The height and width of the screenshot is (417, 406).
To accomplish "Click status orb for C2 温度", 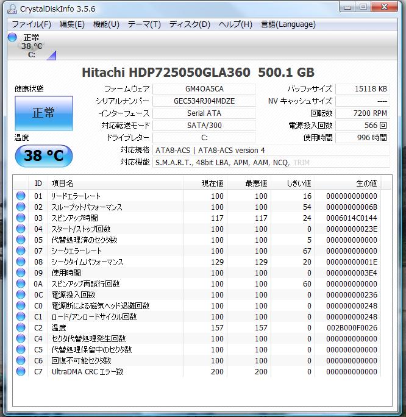I will [x=21, y=327].
